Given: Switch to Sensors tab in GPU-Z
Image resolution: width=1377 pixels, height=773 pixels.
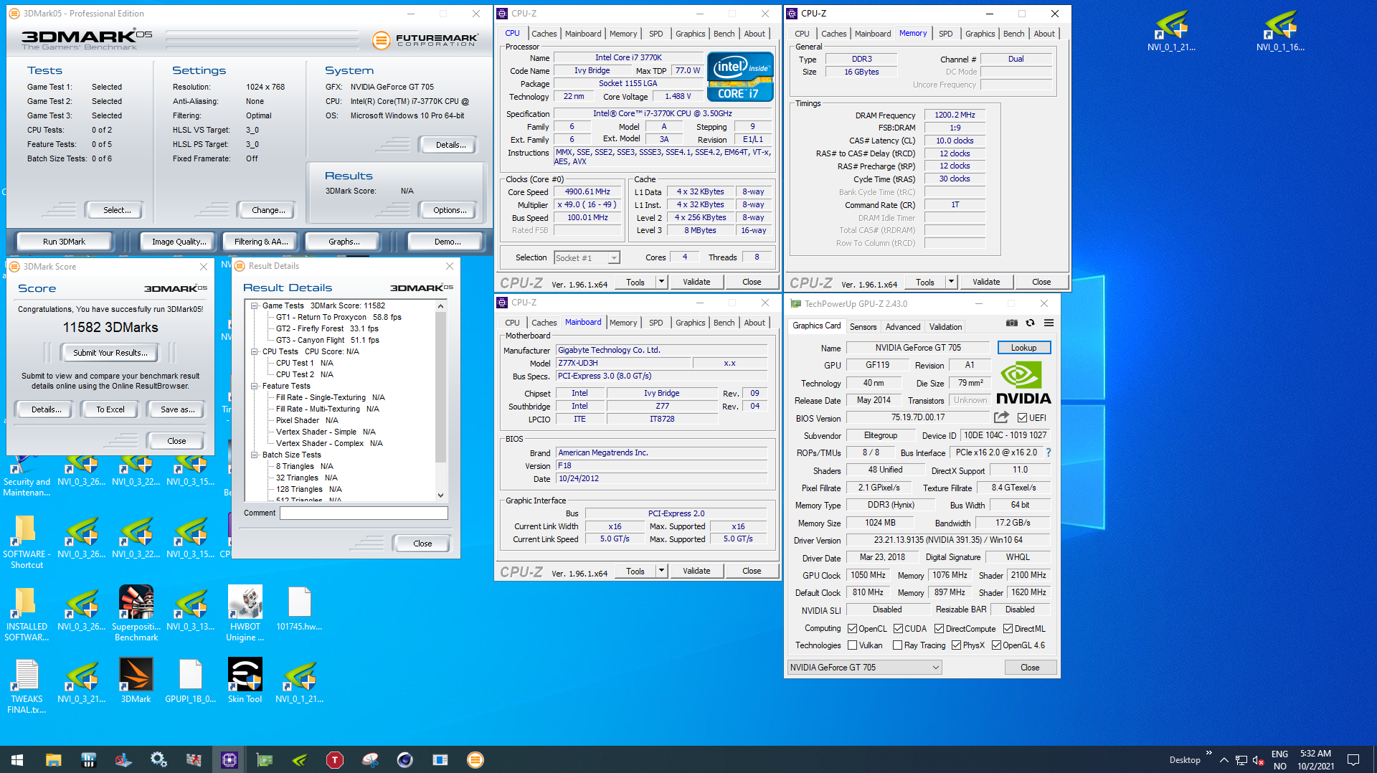Looking at the screenshot, I should [x=863, y=327].
